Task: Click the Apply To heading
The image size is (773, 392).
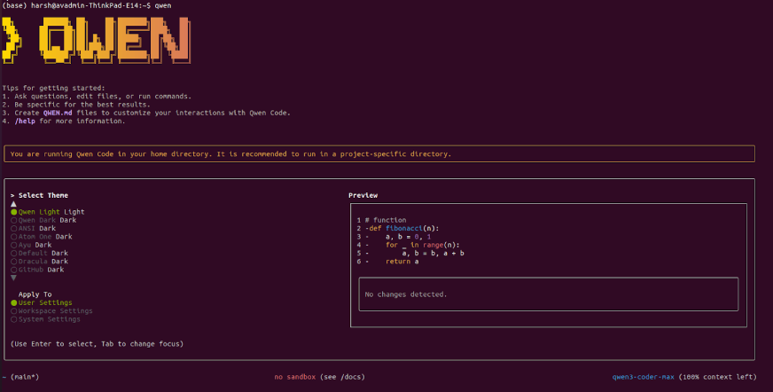Action: pos(35,294)
